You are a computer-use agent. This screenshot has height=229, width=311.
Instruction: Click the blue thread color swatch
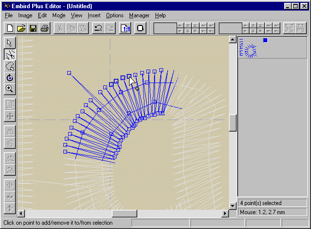(x=265, y=40)
